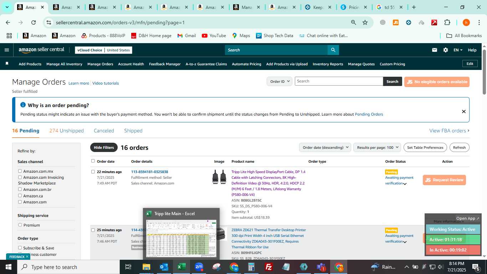
Task: Select the Premium shipping service option
Action: pyautogui.click(x=20, y=225)
